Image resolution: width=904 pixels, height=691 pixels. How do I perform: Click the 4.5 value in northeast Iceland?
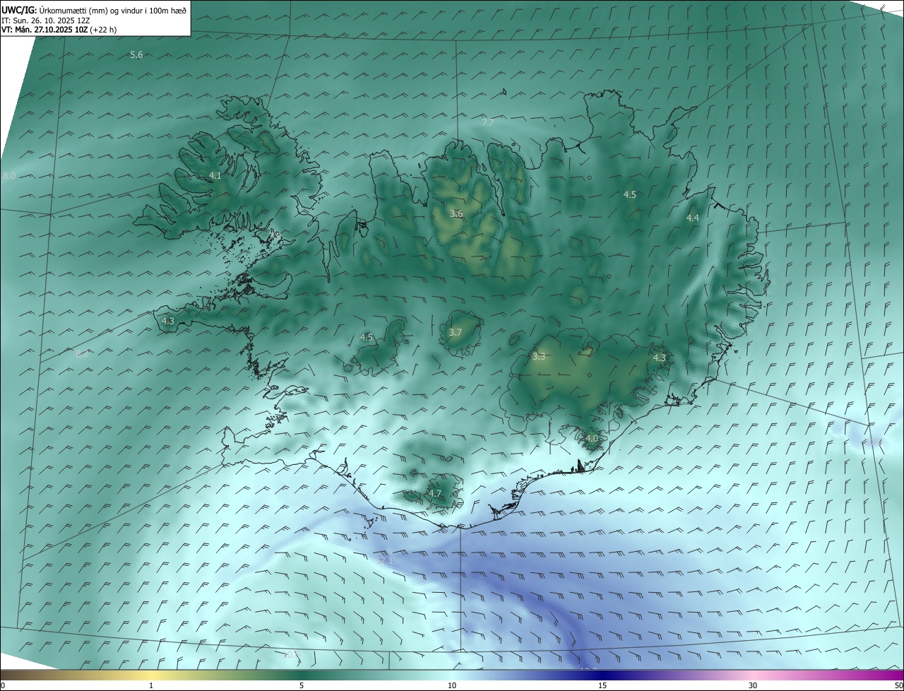pyautogui.click(x=630, y=194)
